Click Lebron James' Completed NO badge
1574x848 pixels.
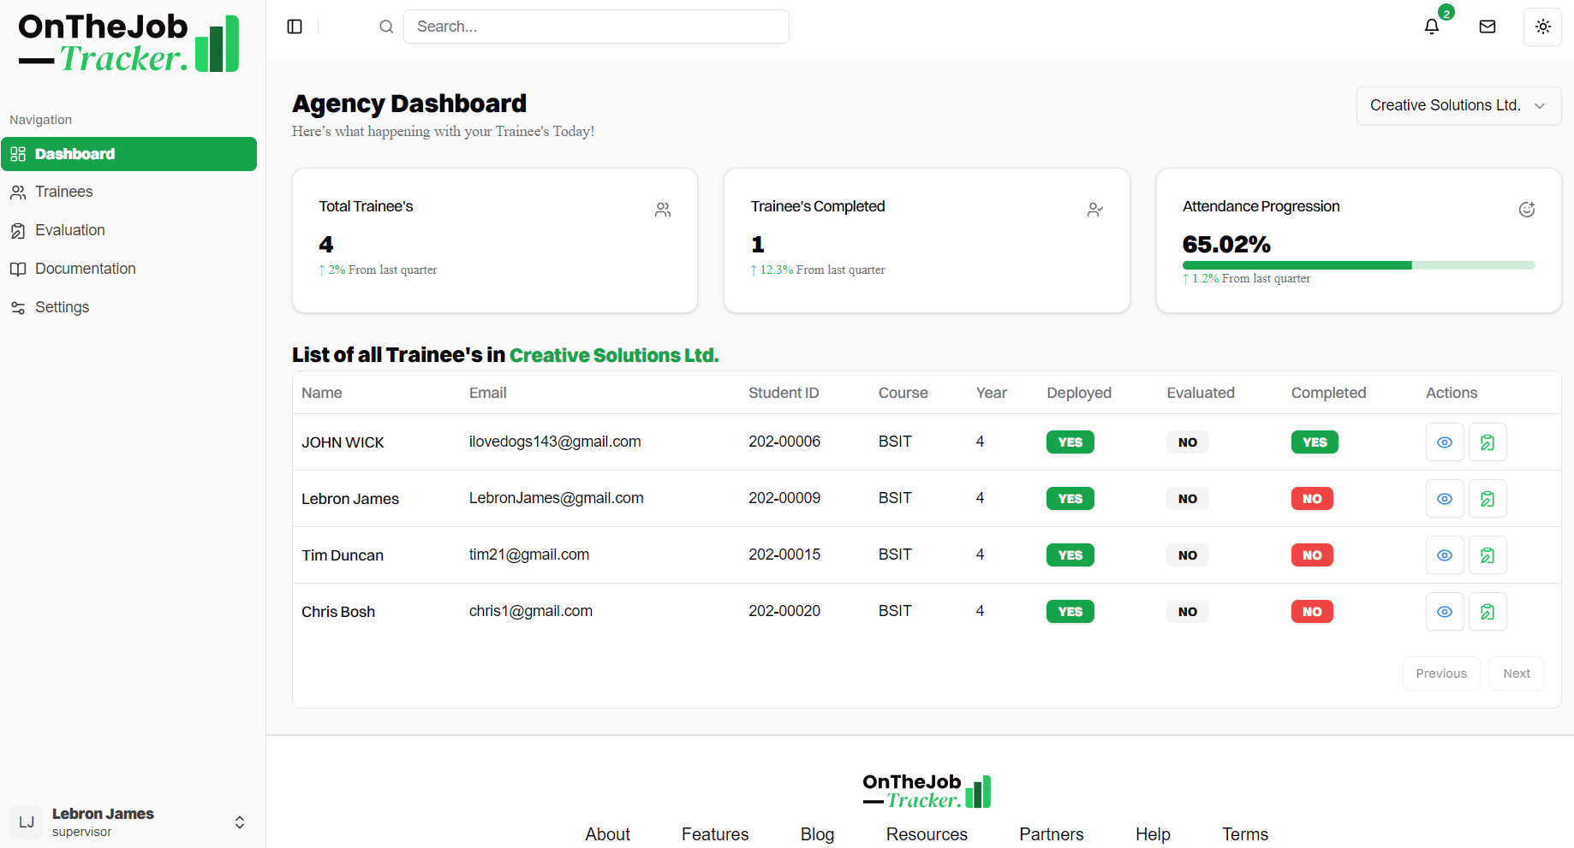pos(1312,499)
